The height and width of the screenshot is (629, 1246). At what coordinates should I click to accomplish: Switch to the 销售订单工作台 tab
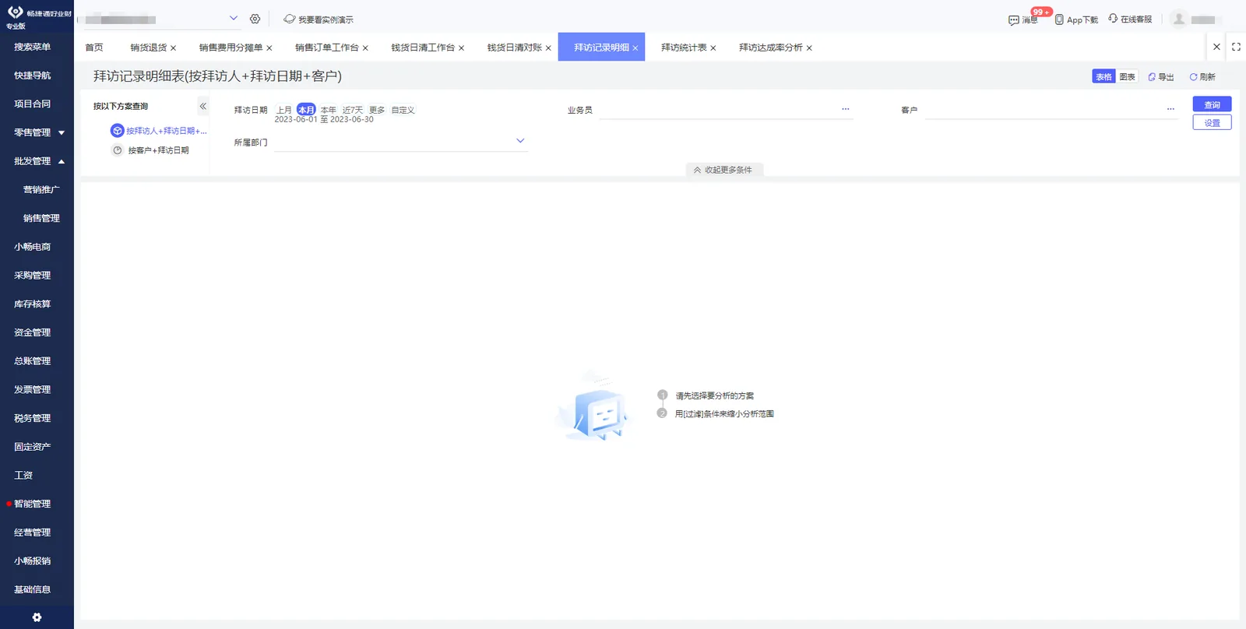[327, 47]
